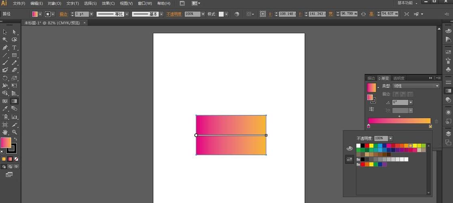Select the Eraser tool
This screenshot has width=453, height=203.
click(14, 70)
